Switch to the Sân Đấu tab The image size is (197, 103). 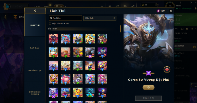tap(35, 48)
